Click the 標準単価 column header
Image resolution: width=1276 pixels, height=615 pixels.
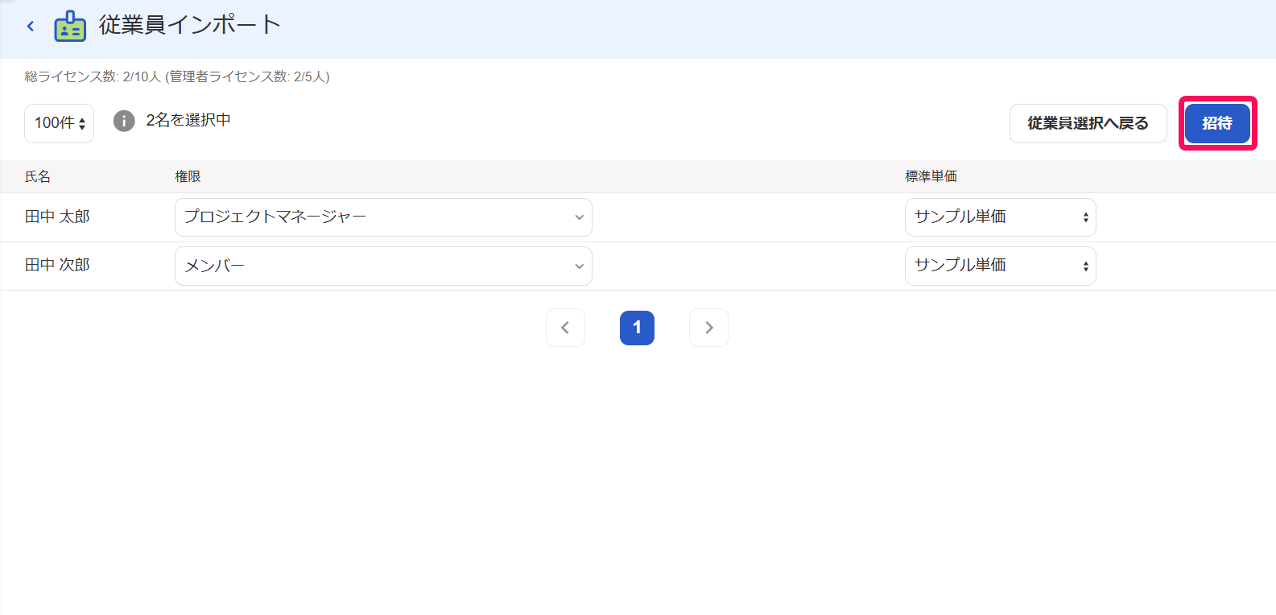point(931,176)
